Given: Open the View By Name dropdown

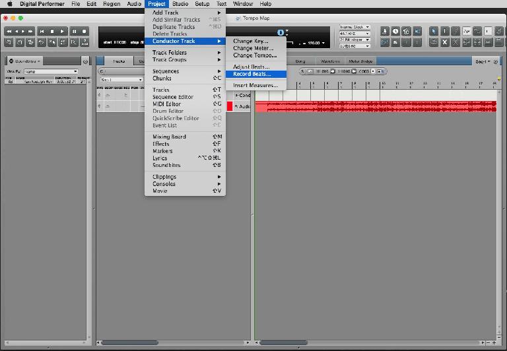Looking at the screenshot, I should coord(51,71).
